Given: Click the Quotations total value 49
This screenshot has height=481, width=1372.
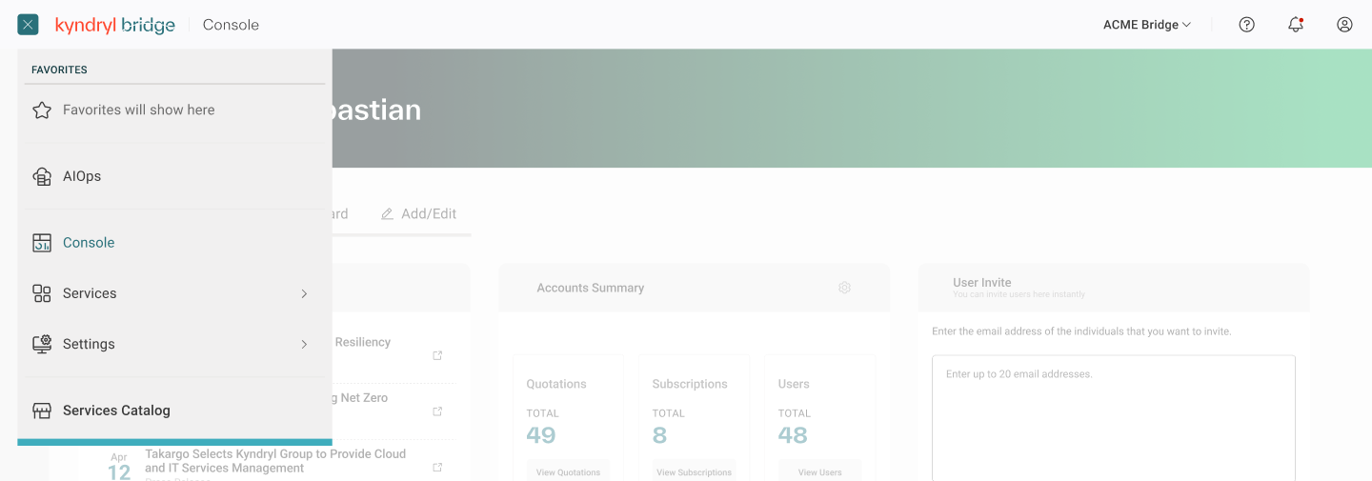Looking at the screenshot, I should tap(541, 435).
